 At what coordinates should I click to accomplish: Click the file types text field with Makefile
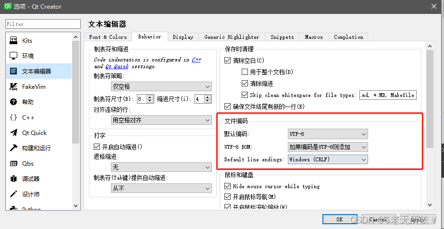click(388, 95)
